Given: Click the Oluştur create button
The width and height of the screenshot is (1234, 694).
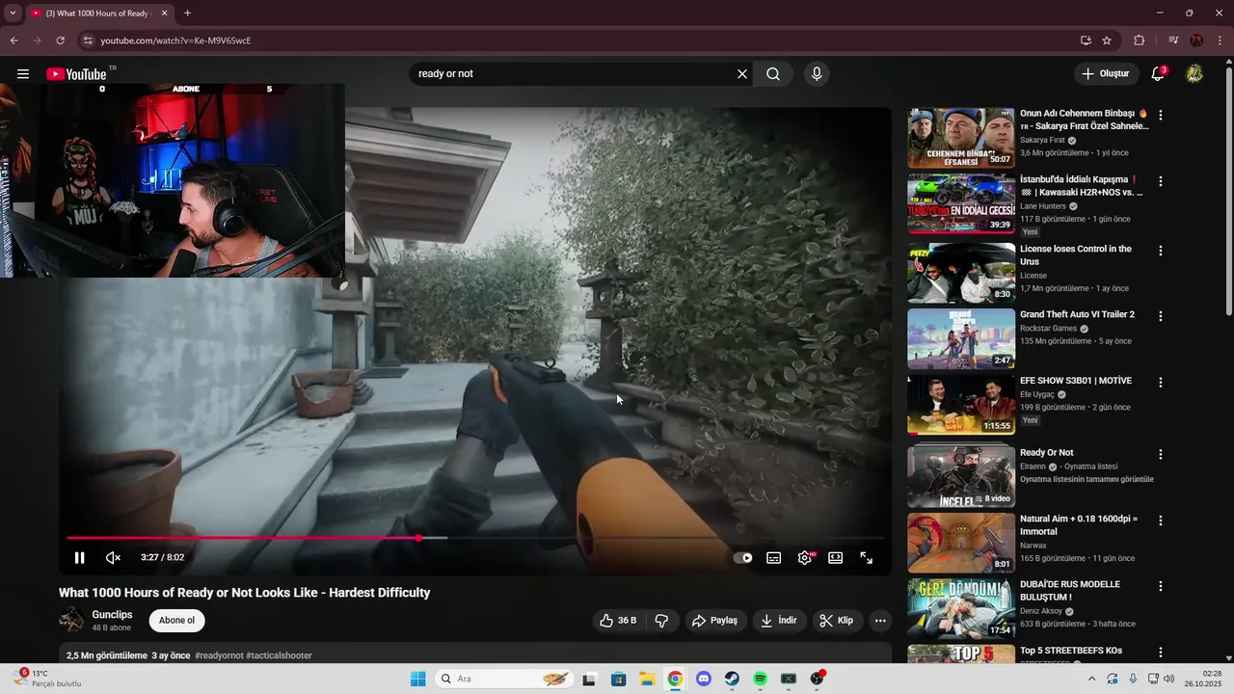Looking at the screenshot, I should (1105, 74).
